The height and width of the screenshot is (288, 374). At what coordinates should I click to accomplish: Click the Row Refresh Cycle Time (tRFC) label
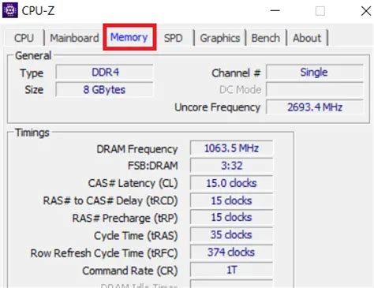[104, 253]
